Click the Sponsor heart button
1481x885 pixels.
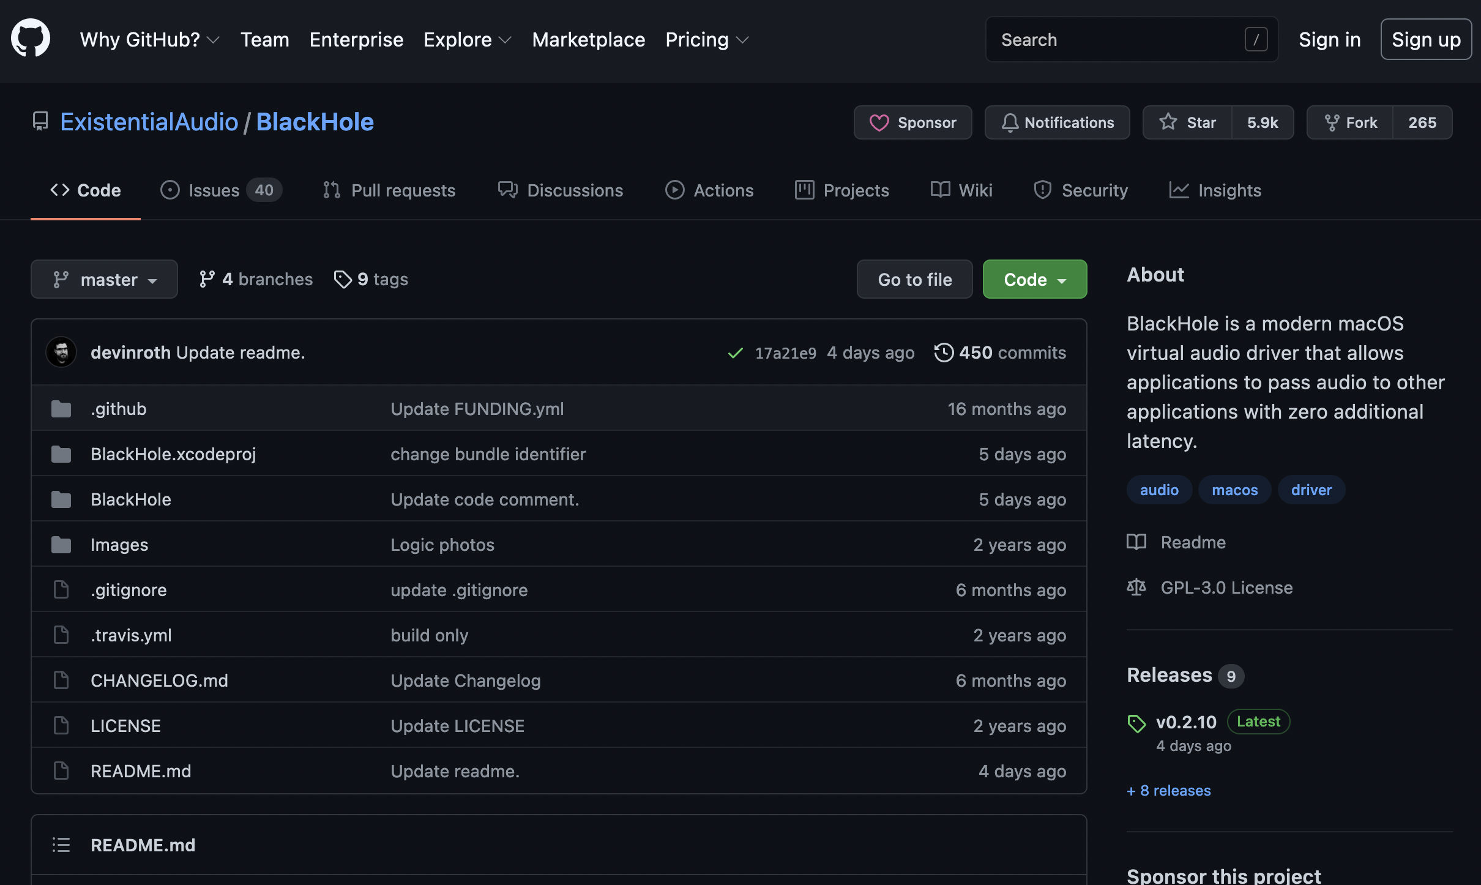pos(912,122)
